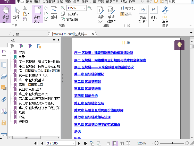Go to the next page
This screenshot has height=146, width=194.
point(79,143)
